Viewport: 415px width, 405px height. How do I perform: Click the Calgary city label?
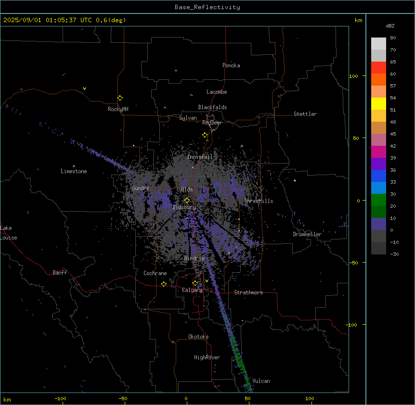[193, 290]
